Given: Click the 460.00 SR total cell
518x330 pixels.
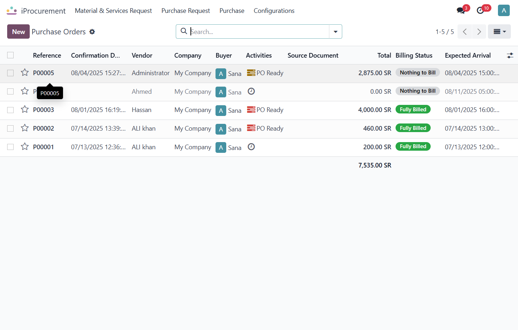Looking at the screenshot, I should (377, 128).
